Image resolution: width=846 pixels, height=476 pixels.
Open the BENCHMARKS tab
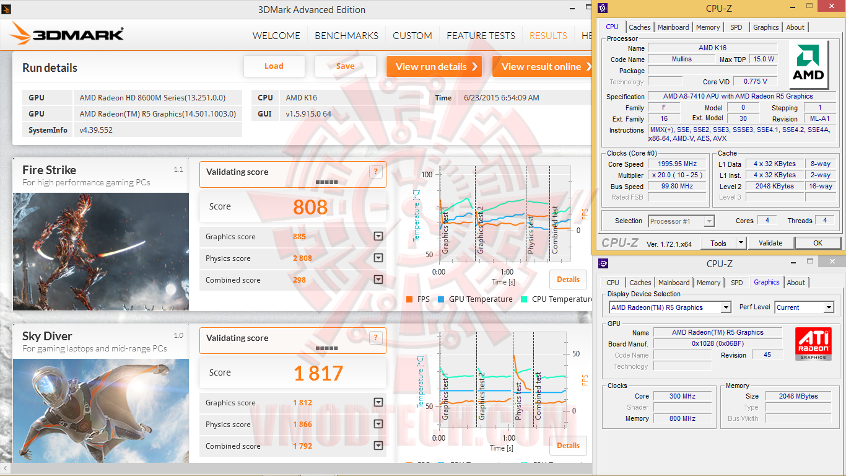[347, 36]
